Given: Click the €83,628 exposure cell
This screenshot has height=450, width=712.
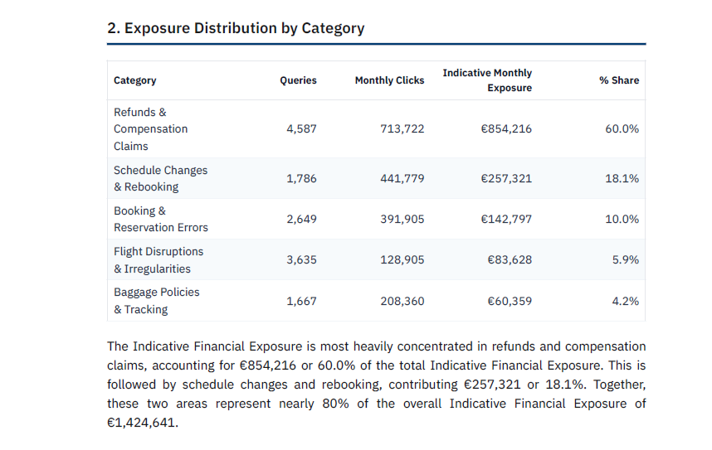Looking at the screenshot, I should pos(510,259).
